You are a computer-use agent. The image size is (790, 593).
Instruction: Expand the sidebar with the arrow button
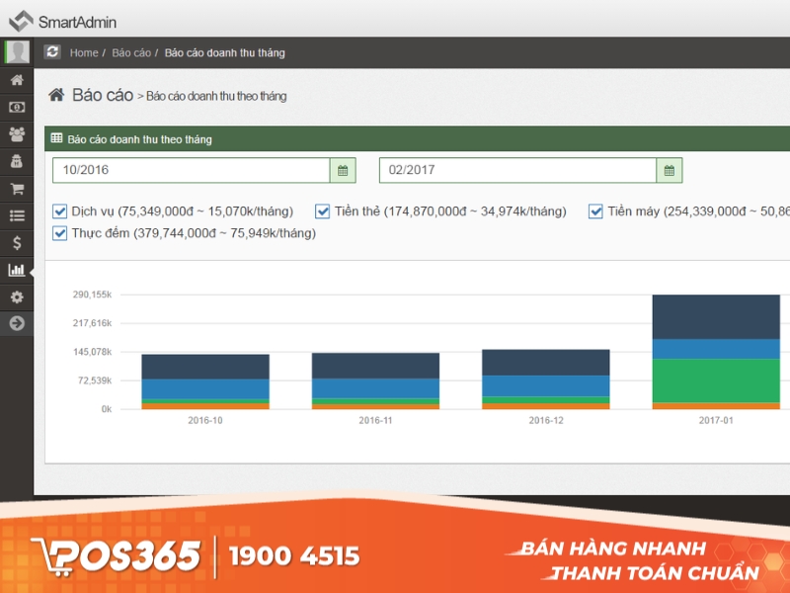tap(17, 323)
